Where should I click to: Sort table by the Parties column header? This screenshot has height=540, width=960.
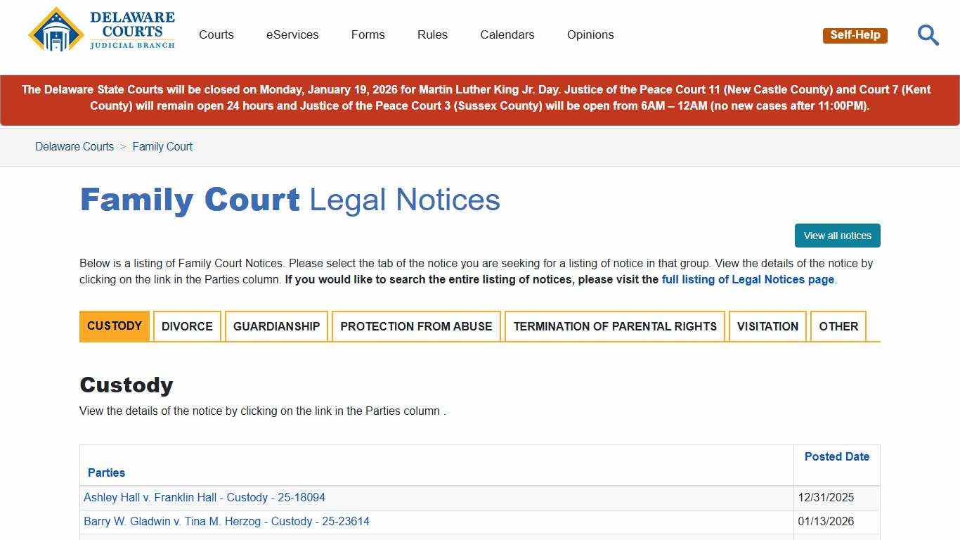tap(106, 472)
